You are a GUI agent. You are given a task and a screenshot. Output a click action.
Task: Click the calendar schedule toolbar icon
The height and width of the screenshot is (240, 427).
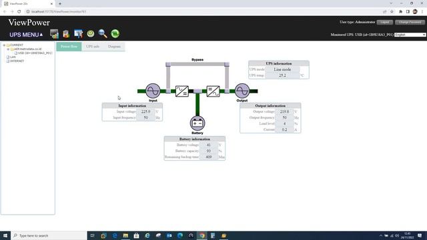pos(79,34)
